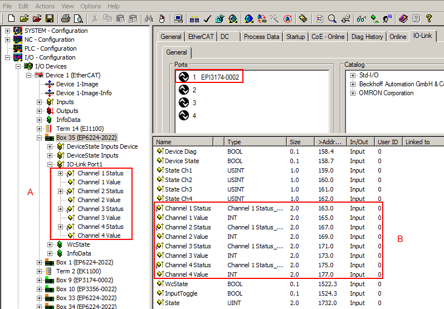The width and height of the screenshot is (444, 309).
Task: Click the mouse icon in the toolbar
Action: 162,19
